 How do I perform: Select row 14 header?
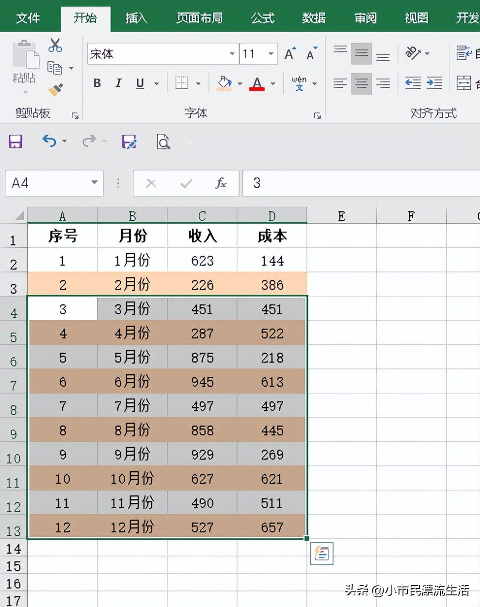pyautogui.click(x=13, y=549)
